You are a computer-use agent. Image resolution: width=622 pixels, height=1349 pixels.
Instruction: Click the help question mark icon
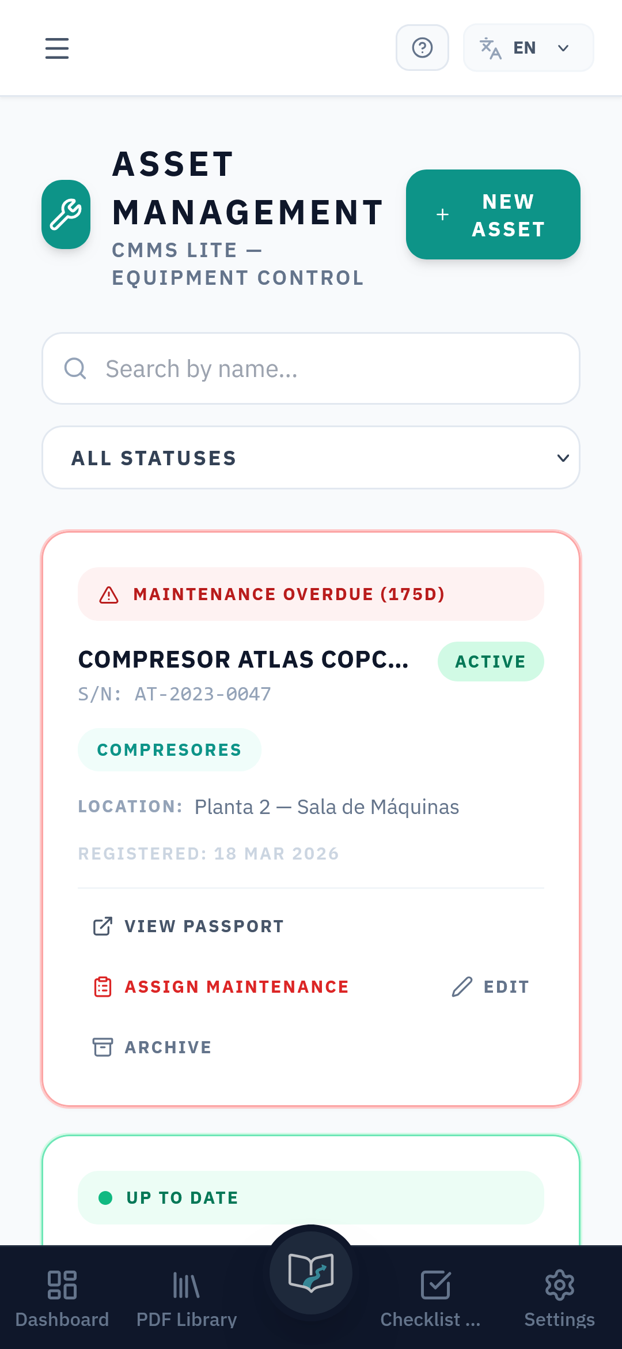click(422, 47)
